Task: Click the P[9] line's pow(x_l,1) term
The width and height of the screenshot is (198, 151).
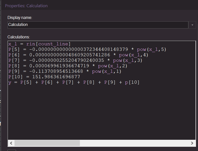Action: pyautogui.click(x=107, y=71)
